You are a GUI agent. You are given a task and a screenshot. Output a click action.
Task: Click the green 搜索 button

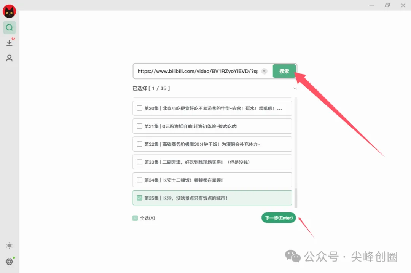pos(284,71)
